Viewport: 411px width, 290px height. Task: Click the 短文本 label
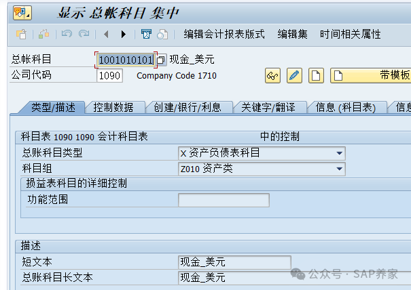pos(37,262)
